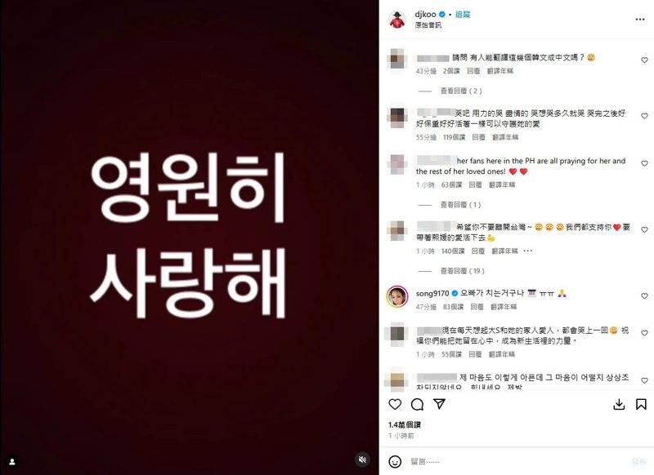Like the post with heart icon
This screenshot has width=654, height=475.
point(395,404)
